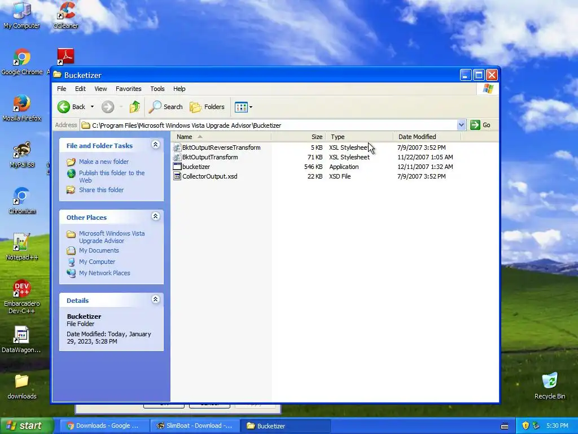Toggle the Folders pane button
This screenshot has height=434, width=578.
[207, 107]
